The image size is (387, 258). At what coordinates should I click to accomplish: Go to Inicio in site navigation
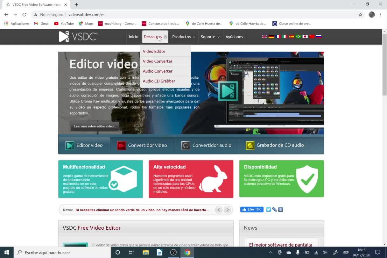point(133,37)
